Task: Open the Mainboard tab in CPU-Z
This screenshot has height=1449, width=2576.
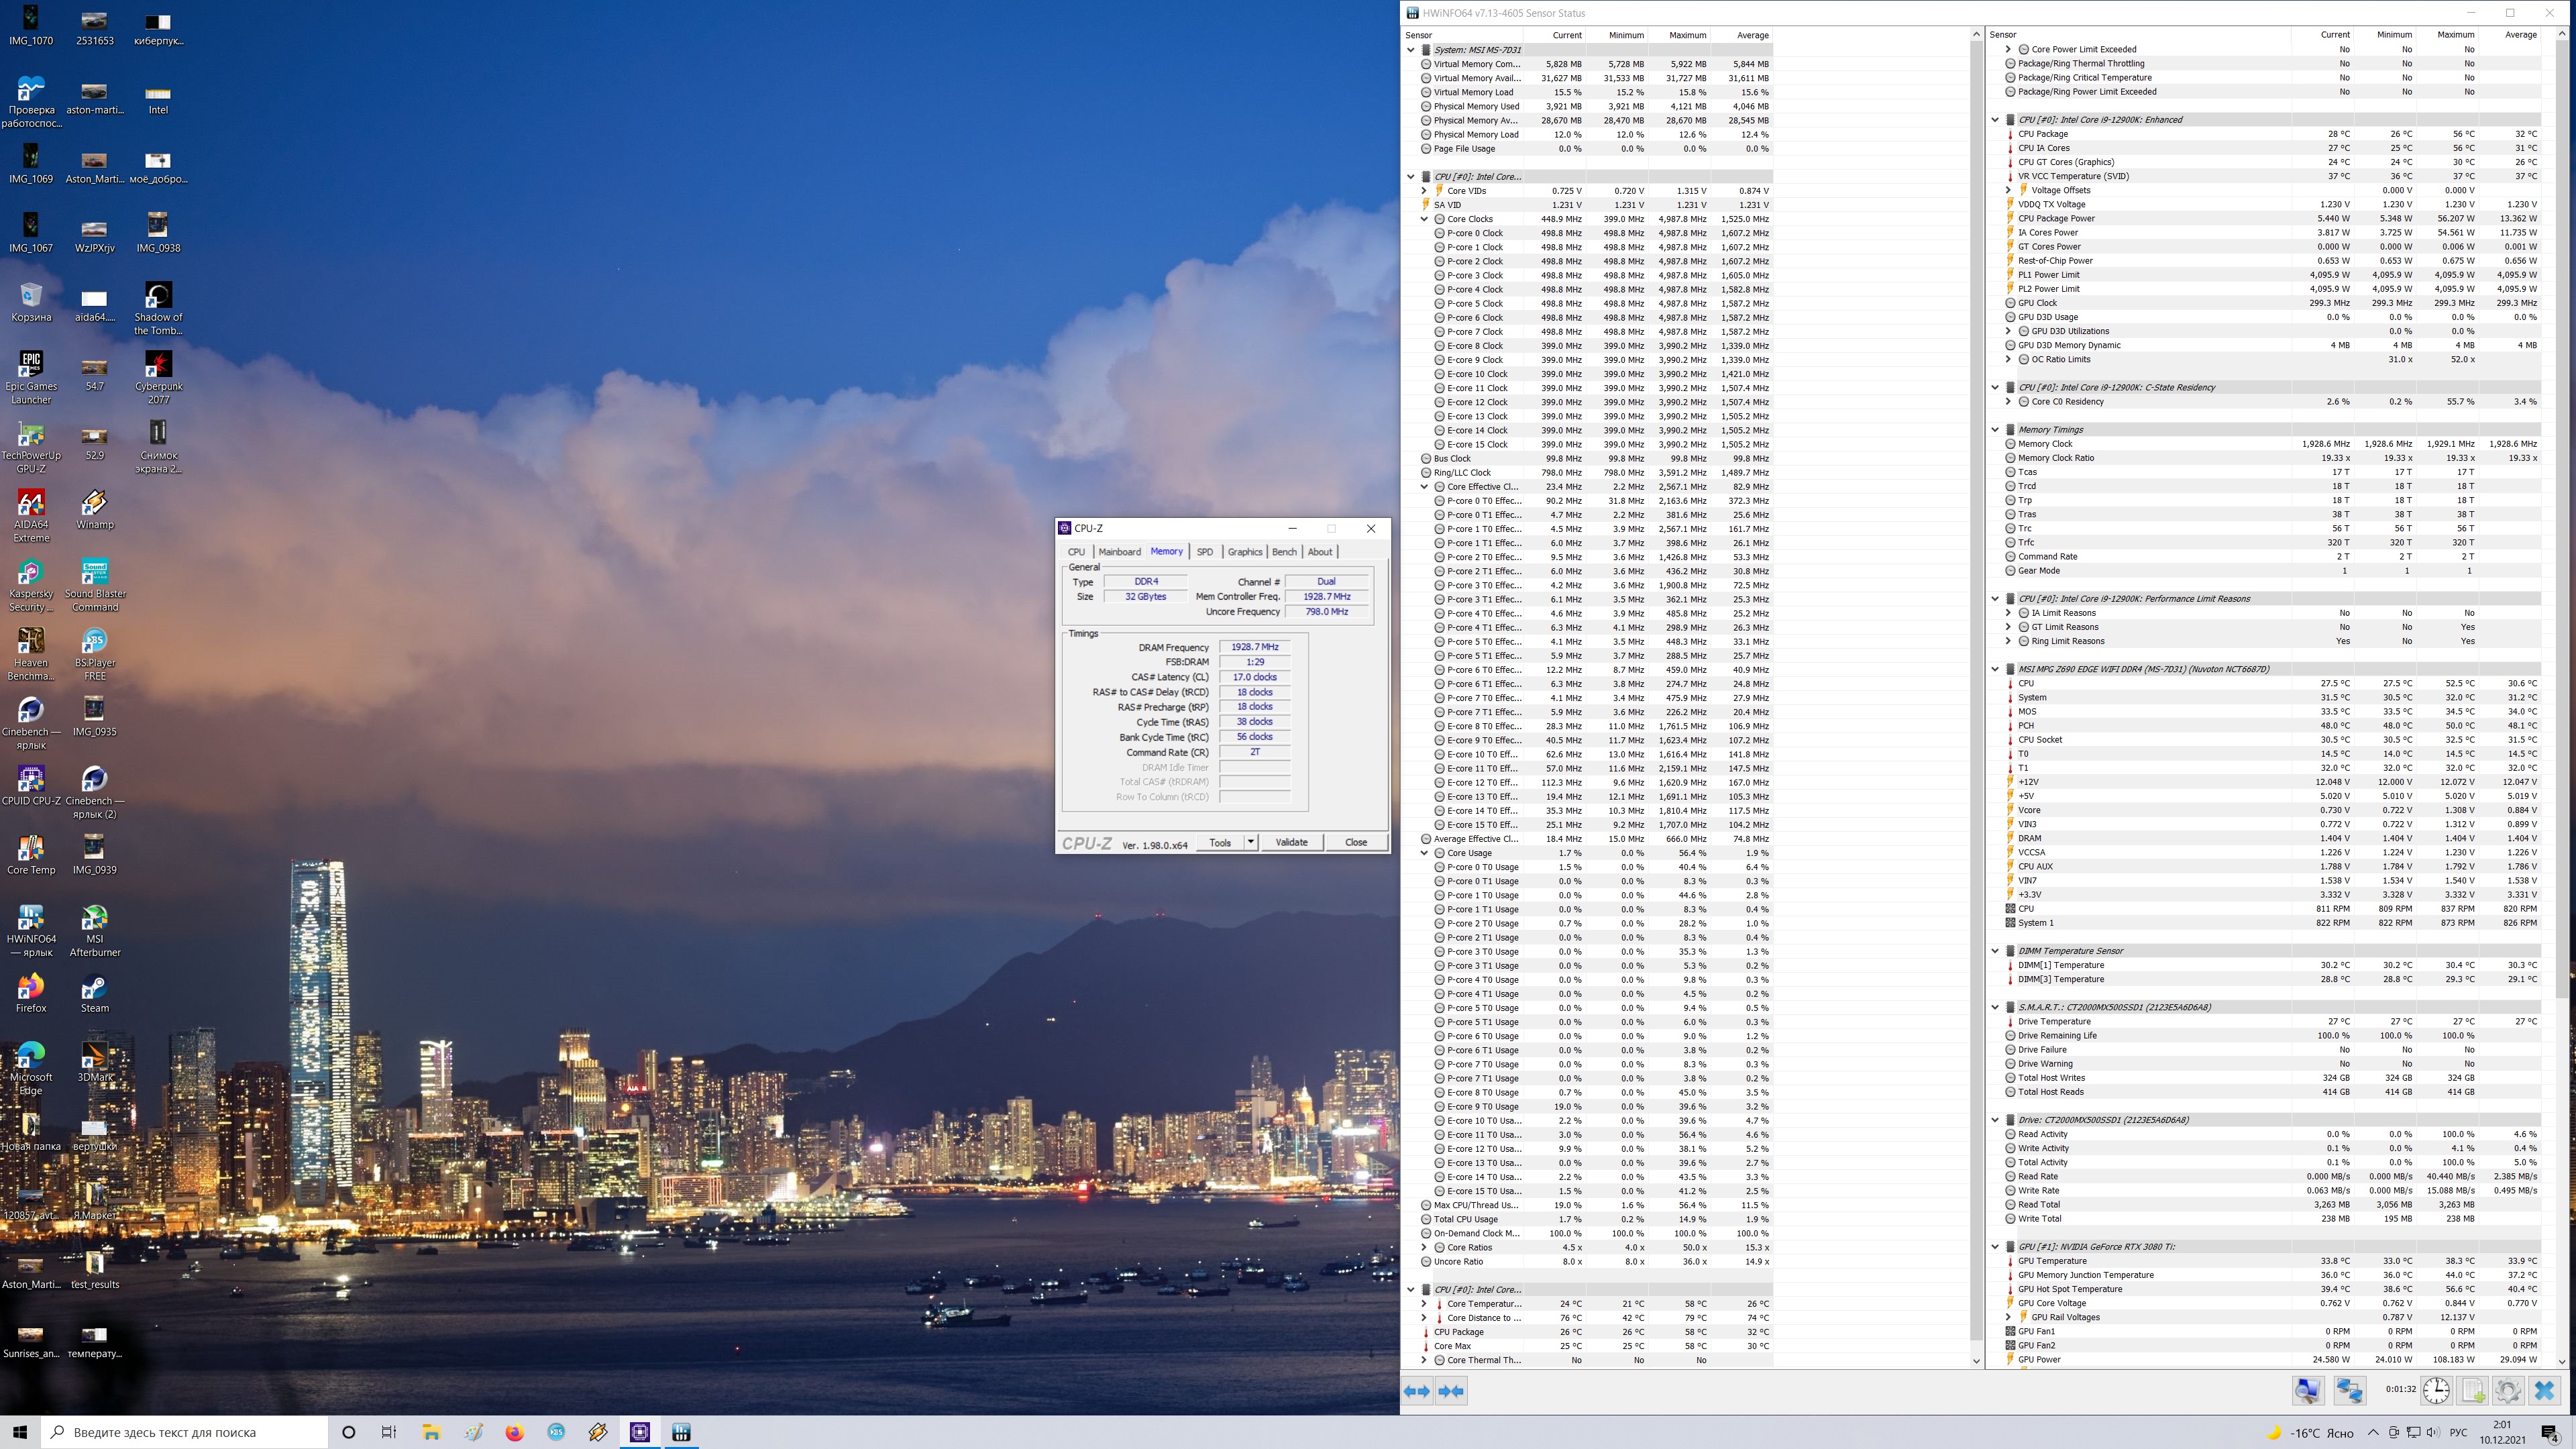Action: [x=1119, y=552]
